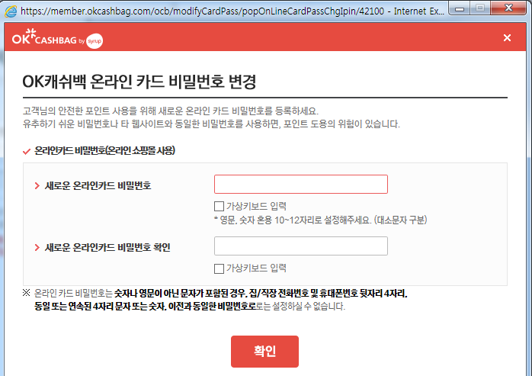
Task: Click the '유추하기 쉬운 비밀번호나' warning line
Action: 211,124
